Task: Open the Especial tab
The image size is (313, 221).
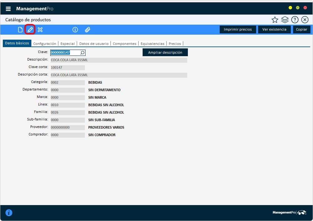Action: (x=67, y=44)
